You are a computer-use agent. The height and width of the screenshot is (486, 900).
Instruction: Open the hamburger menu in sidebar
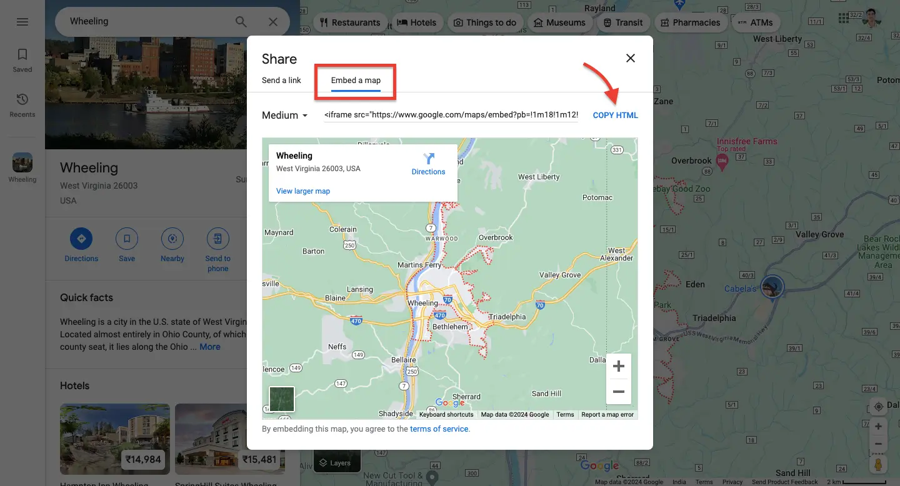point(22,22)
